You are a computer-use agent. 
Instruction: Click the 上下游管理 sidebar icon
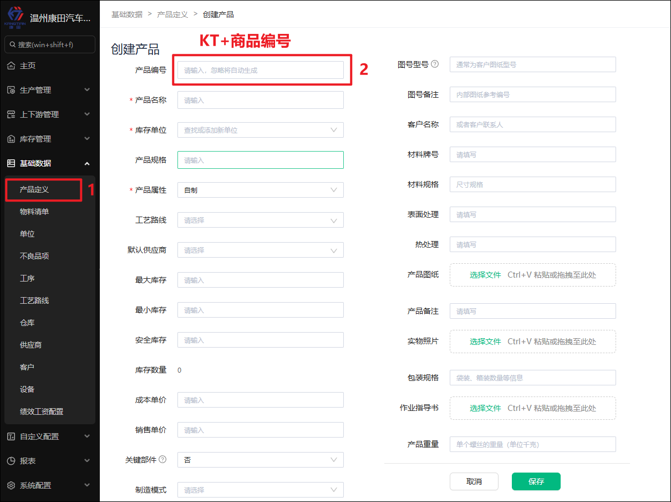point(11,114)
